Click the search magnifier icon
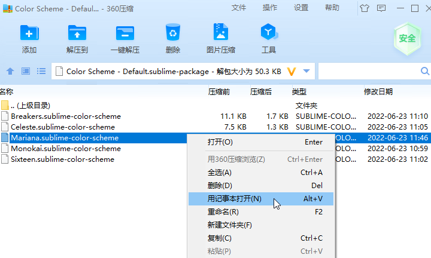 tap(425, 71)
